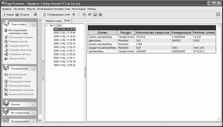
Task: Click the link checker sidebar icon
Action: click(6, 41)
